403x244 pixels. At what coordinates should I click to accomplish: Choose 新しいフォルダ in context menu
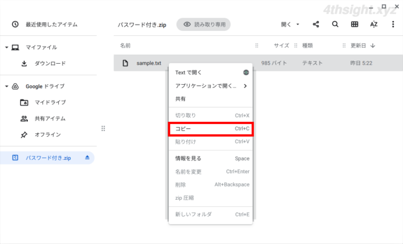210,215
